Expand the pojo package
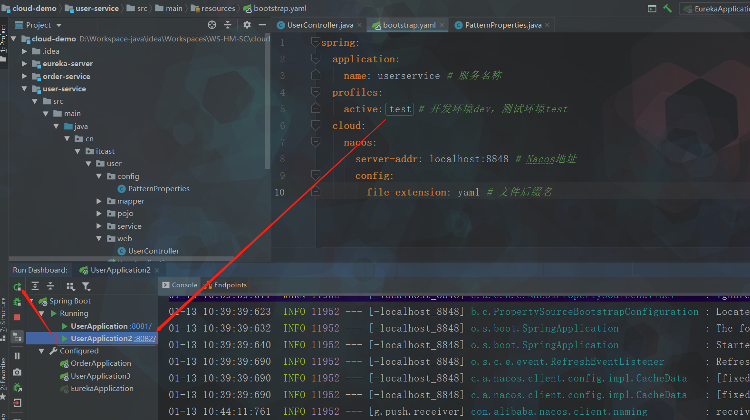This screenshot has width=750, height=420. [x=99, y=214]
